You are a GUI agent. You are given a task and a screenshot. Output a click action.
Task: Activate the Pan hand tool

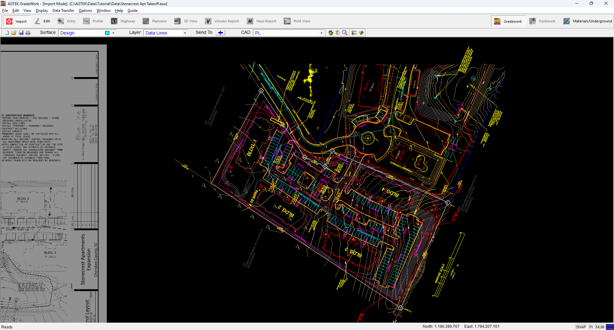338,32
